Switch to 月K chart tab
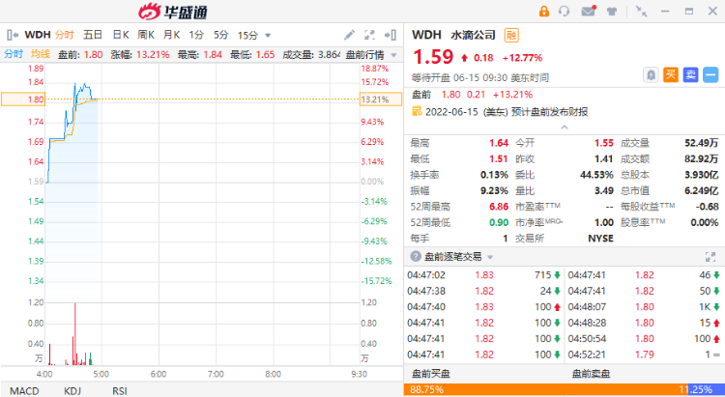The height and width of the screenshot is (397, 725). 171,35
